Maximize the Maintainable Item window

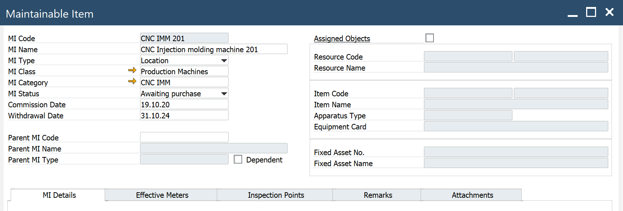point(591,12)
